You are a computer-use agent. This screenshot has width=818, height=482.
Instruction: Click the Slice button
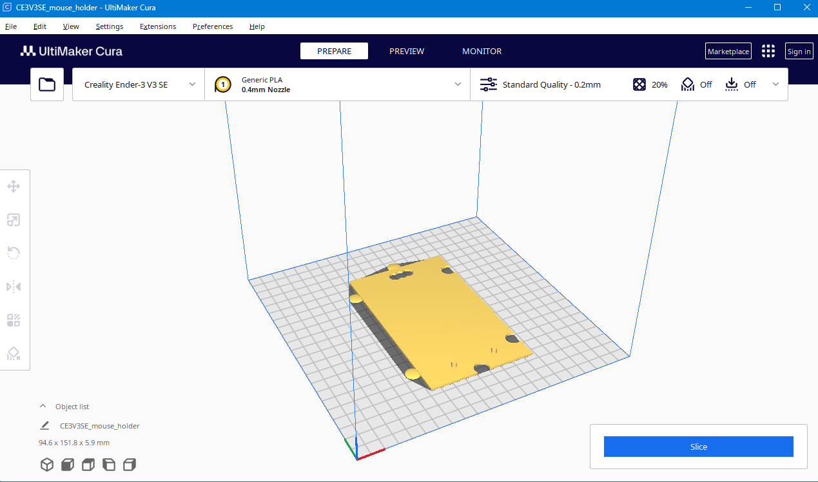(698, 447)
